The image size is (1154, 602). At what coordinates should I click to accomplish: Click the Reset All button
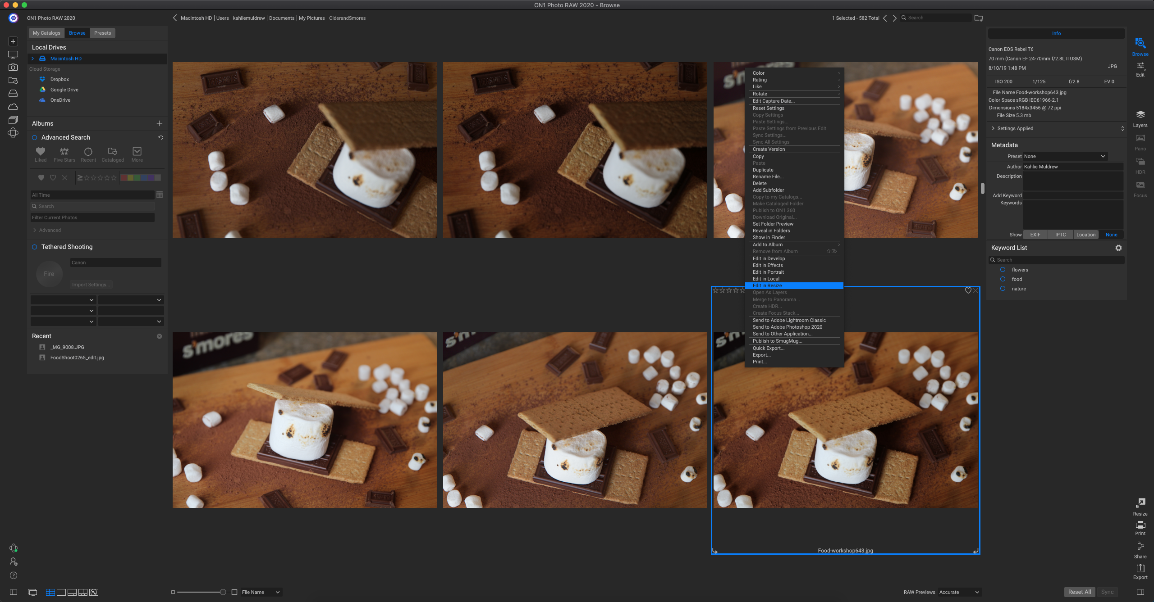pyautogui.click(x=1079, y=592)
